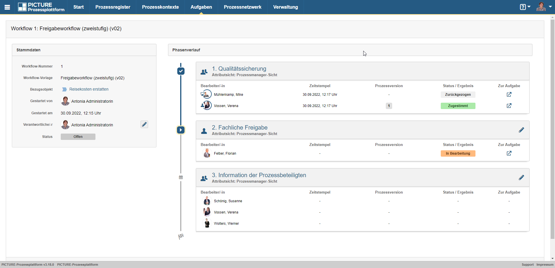Open task of Felber, Florian

point(509,153)
